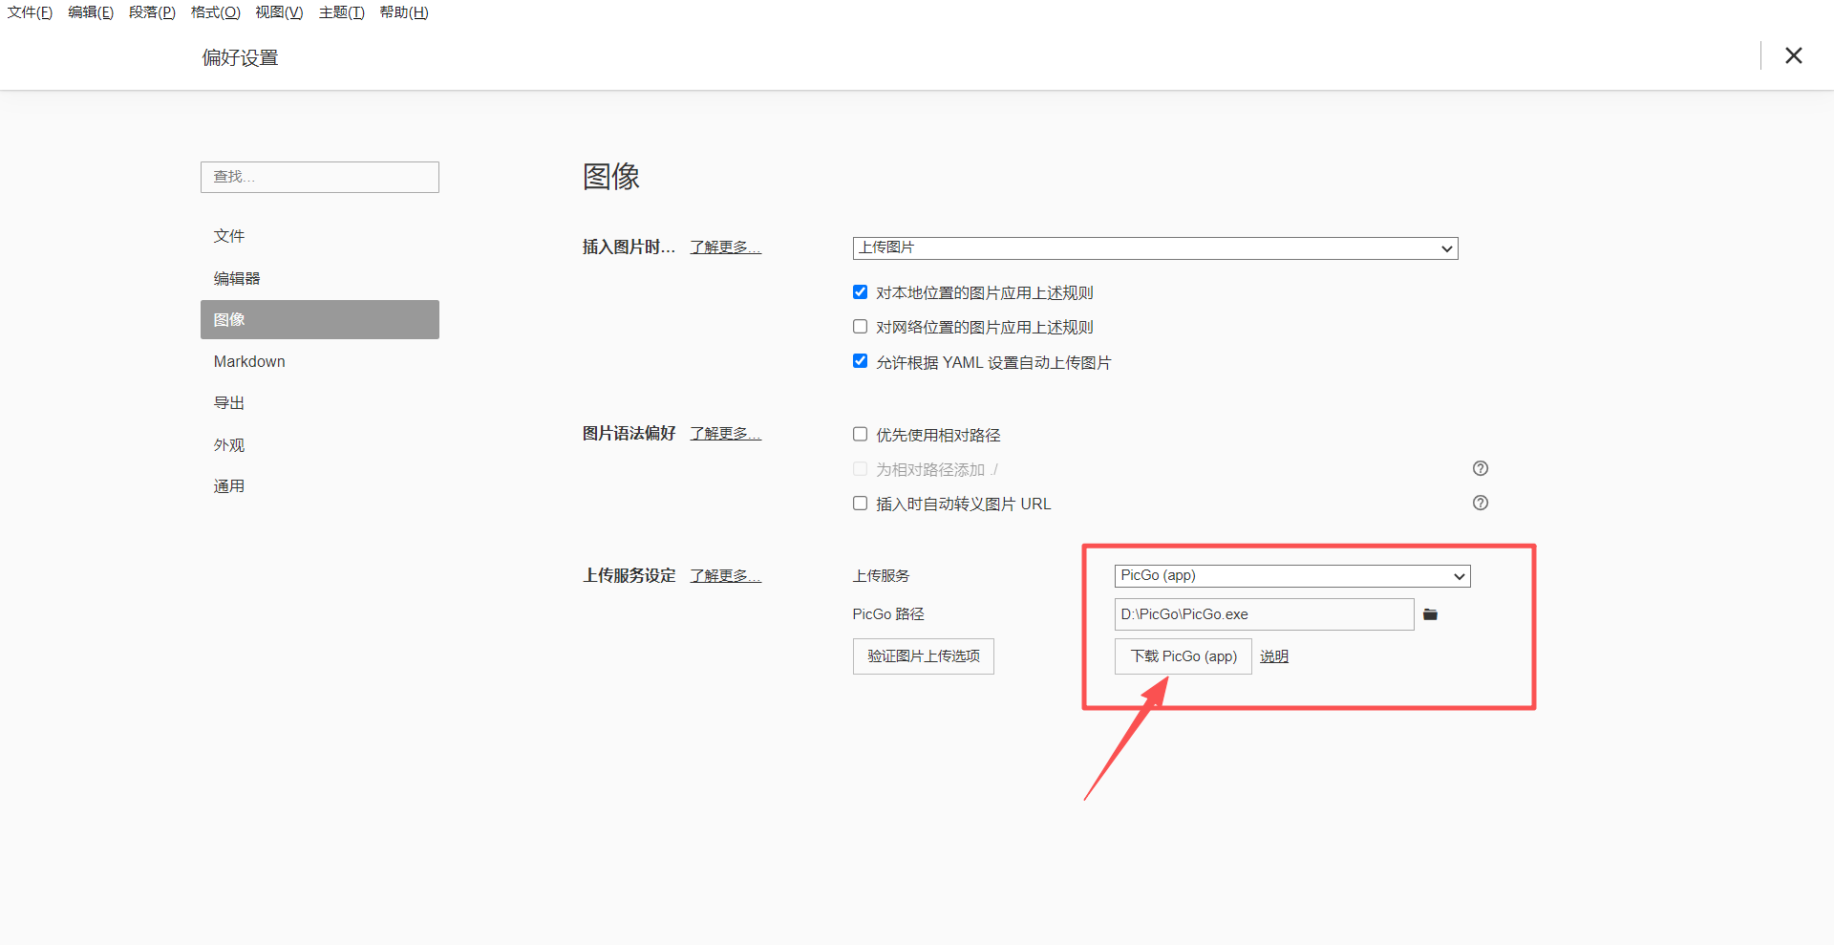Open the 说明 link
The width and height of the screenshot is (1834, 945).
[x=1273, y=656]
